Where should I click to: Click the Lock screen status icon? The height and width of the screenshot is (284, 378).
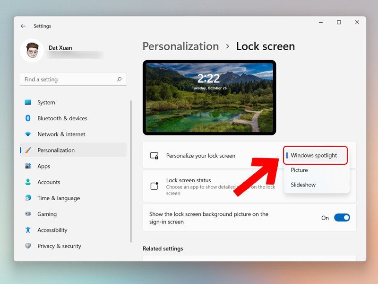(154, 186)
